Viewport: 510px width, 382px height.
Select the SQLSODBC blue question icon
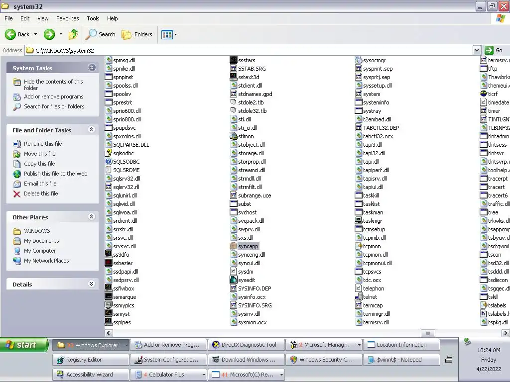click(x=108, y=162)
